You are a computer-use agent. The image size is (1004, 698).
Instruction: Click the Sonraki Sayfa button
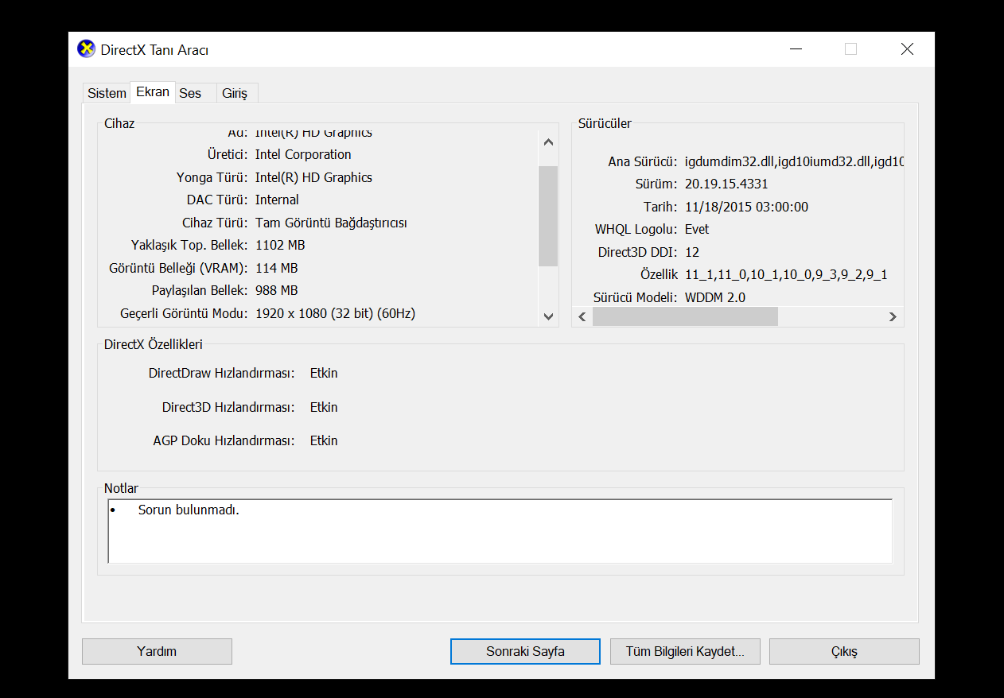525,651
